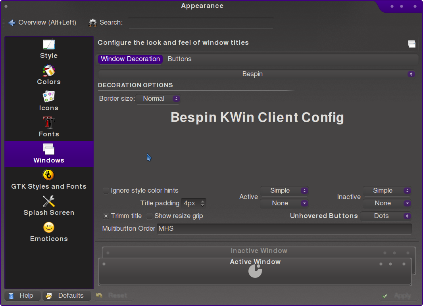Switch to the Buttons tab
This screenshot has width=423, height=306.
coord(180,59)
